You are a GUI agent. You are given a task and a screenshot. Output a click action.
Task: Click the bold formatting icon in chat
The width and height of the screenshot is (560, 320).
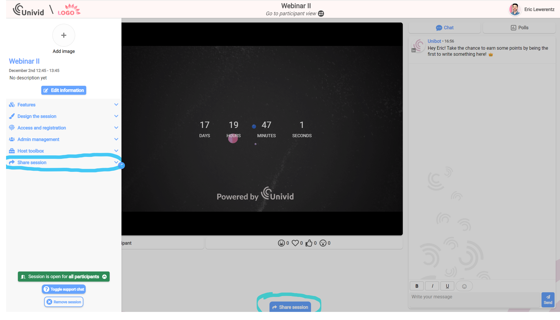click(x=417, y=286)
